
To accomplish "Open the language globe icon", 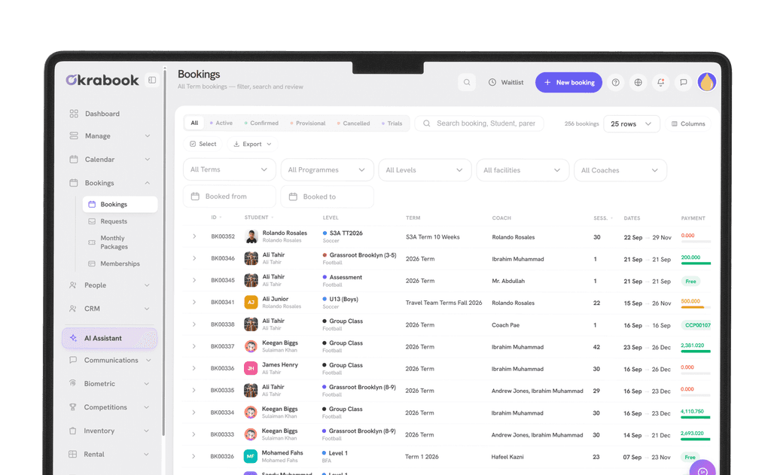I will tap(638, 83).
